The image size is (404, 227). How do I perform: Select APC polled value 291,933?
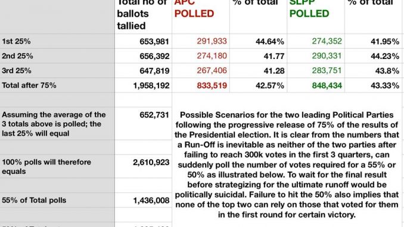201,41
